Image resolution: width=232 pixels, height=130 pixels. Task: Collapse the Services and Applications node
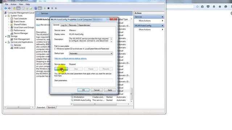[x=6, y=42]
